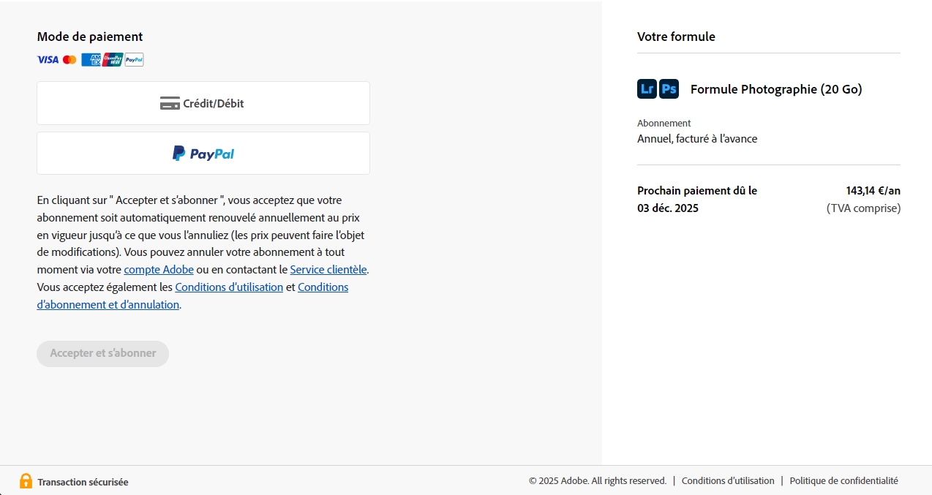Image resolution: width=932 pixels, height=495 pixels.
Task: Click the American Express logo
Action: 91,60
